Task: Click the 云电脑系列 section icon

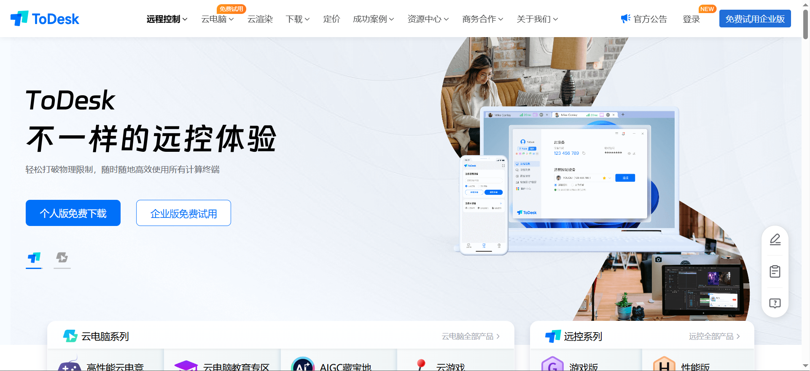Action: [x=70, y=336]
